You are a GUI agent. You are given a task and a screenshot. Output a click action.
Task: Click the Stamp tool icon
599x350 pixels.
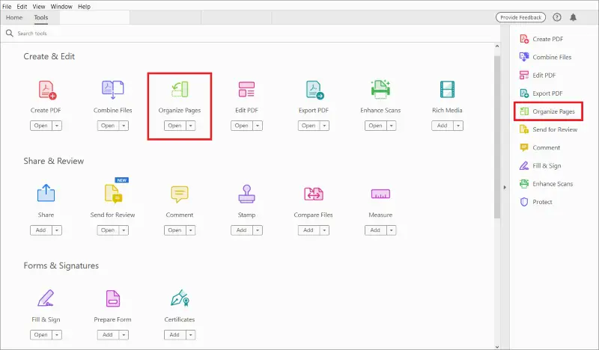pyautogui.click(x=246, y=194)
